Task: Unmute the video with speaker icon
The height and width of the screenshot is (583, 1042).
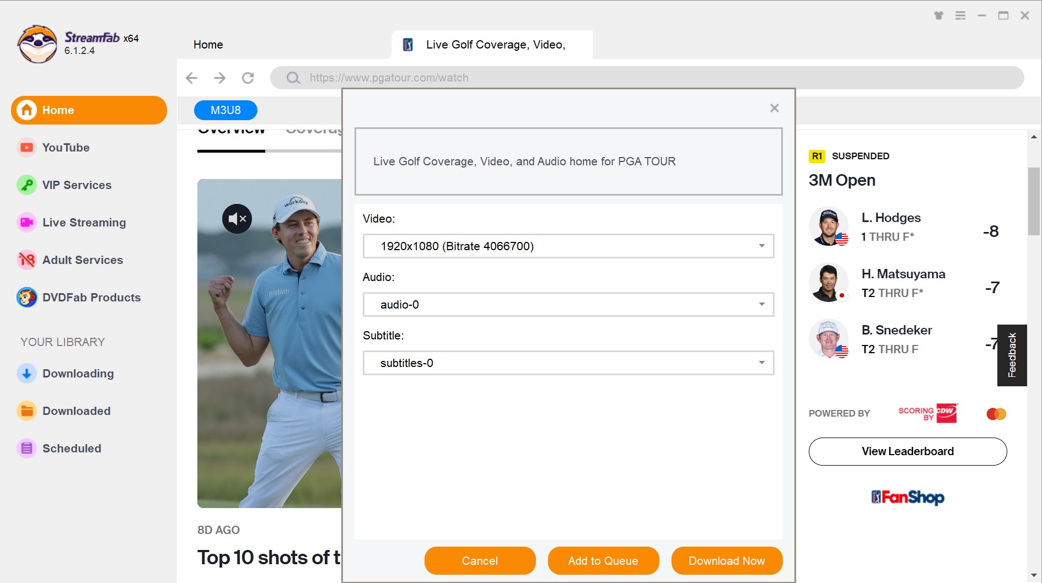Action: click(237, 219)
